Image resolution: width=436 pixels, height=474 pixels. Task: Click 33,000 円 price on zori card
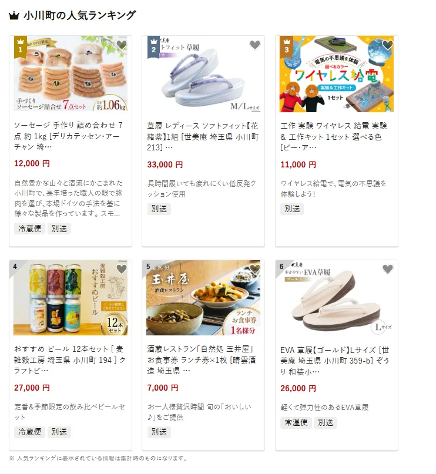165,164
